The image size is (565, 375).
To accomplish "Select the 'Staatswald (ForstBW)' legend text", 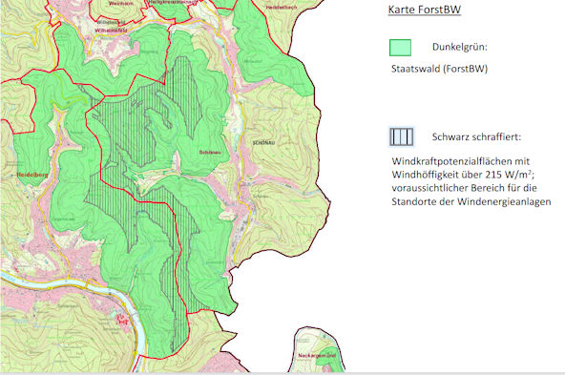I will (x=439, y=69).
